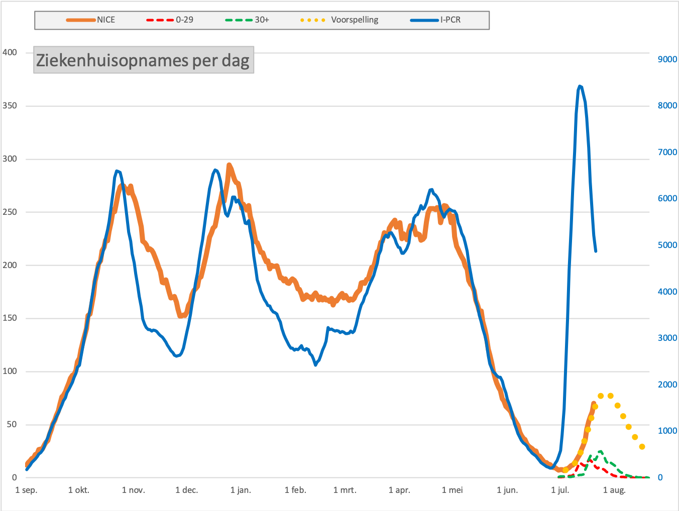Click the x-axis label 1 jun.
The width and height of the screenshot is (679, 511).
coord(507,490)
